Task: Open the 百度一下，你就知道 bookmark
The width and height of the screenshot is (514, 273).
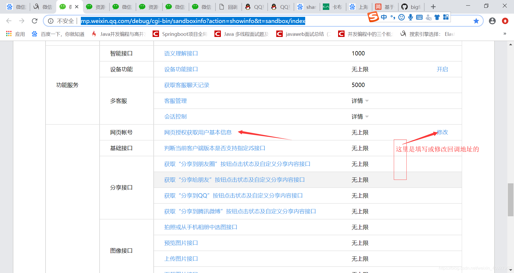Action: [58, 34]
